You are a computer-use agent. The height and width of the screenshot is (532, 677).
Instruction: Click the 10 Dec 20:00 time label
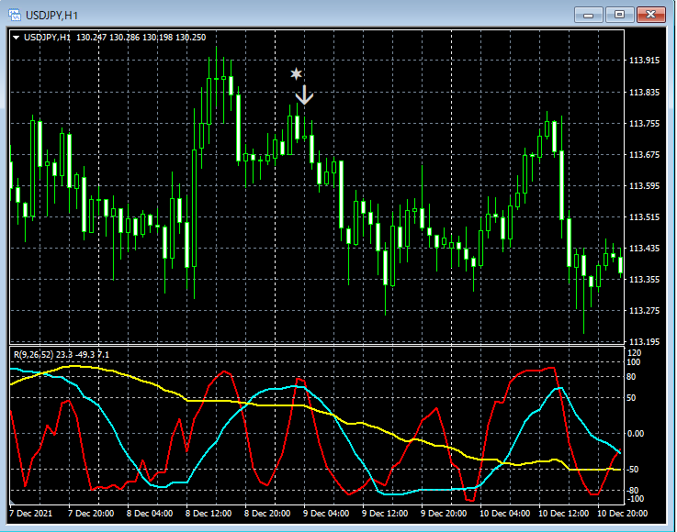click(622, 514)
